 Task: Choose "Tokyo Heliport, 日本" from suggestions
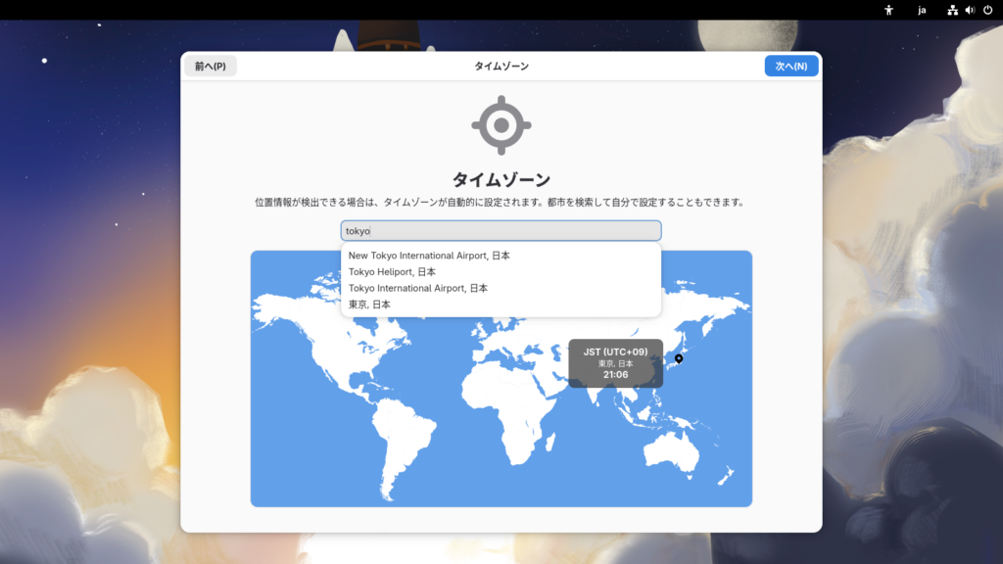[x=392, y=272]
